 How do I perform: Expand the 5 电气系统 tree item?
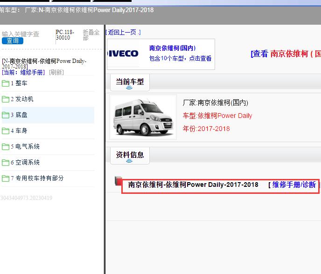tap(48, 147)
